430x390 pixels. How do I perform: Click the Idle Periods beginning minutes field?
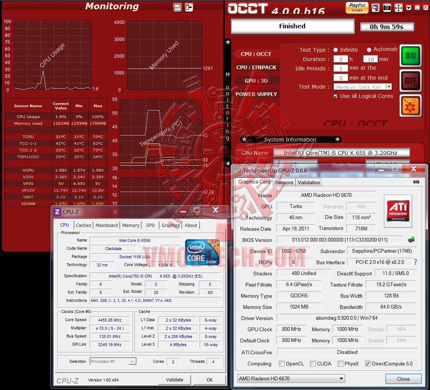pos(340,68)
